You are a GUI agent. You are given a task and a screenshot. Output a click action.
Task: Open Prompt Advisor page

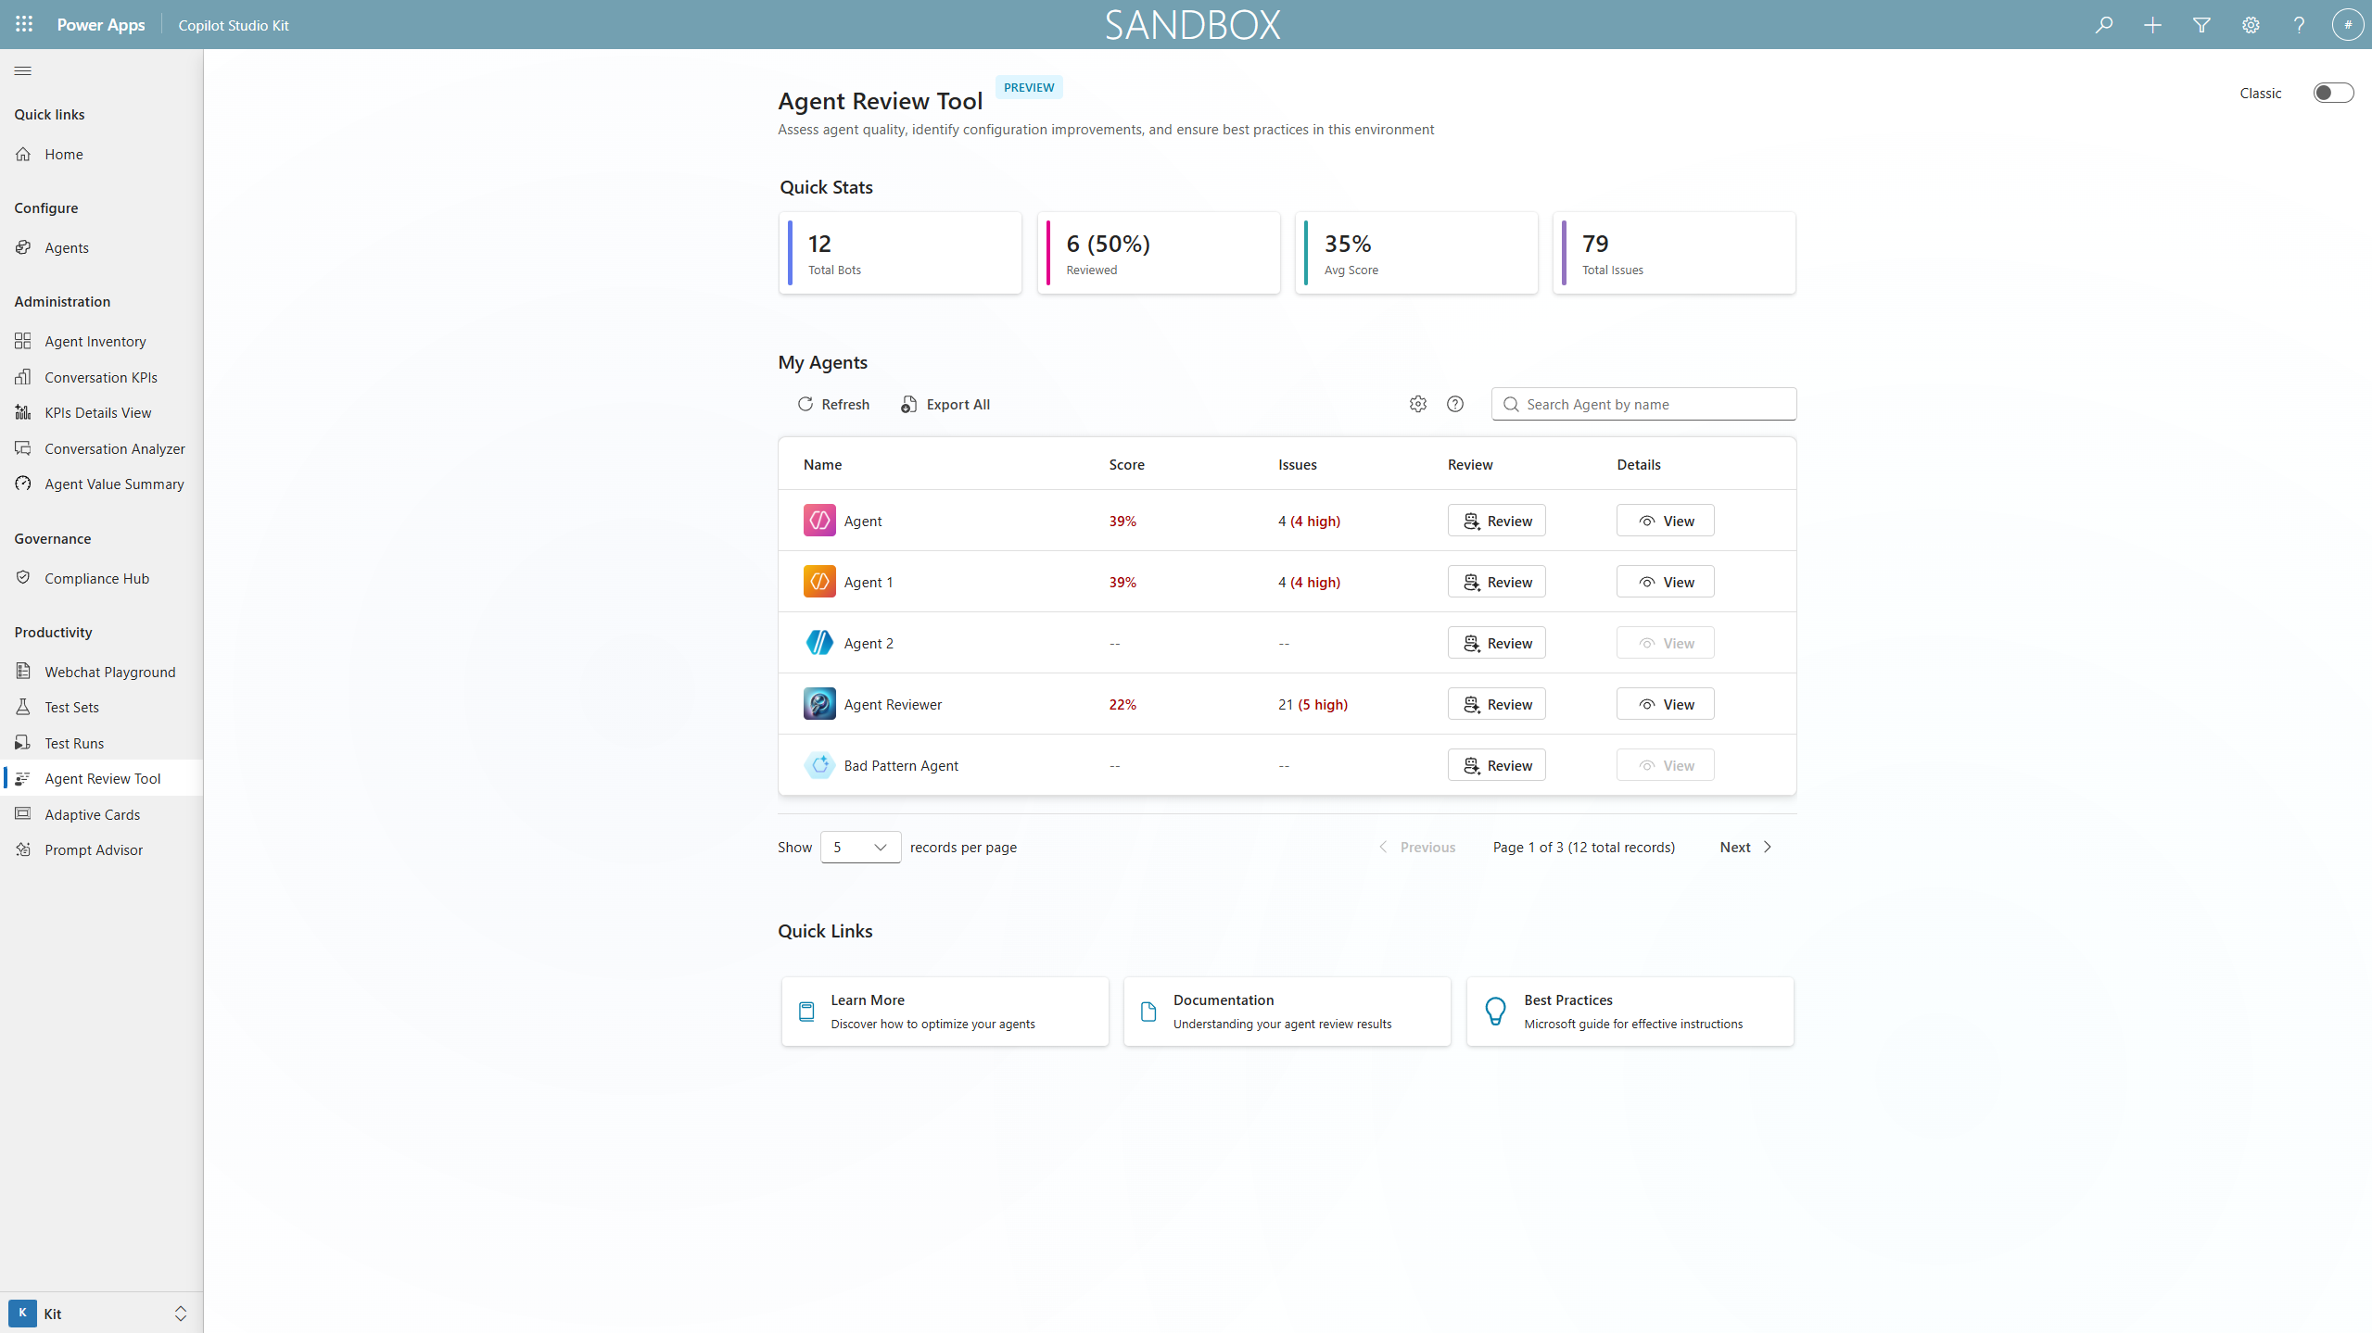101,849
